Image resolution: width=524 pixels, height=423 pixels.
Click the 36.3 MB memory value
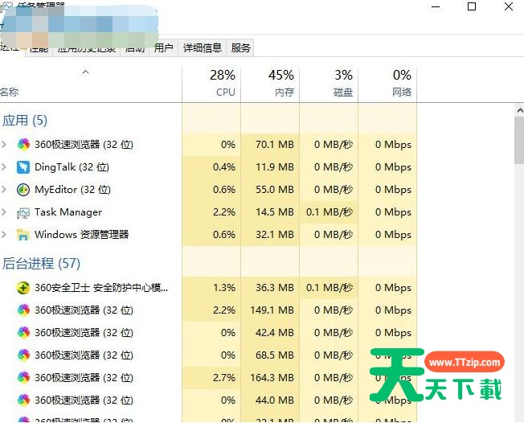pyautogui.click(x=275, y=288)
